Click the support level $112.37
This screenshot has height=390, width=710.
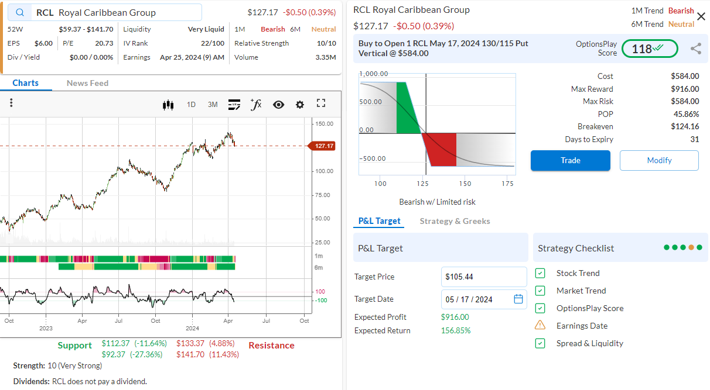115,343
